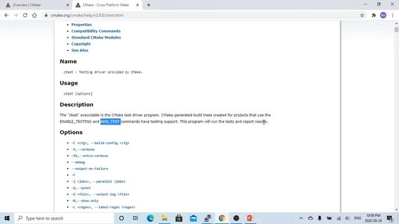Open Microsoft Store from the taskbar
The image size is (399, 224).
[179, 218]
